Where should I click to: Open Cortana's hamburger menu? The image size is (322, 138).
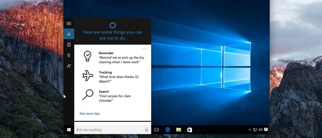pos(69,24)
